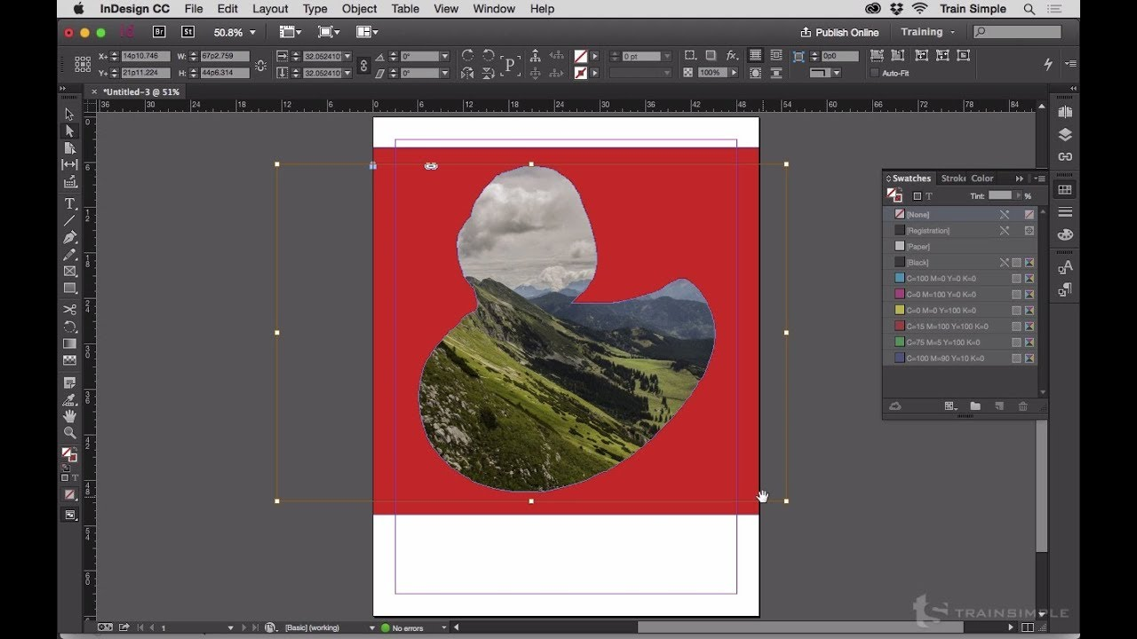1137x639 pixels.
Task: Choose the Direct Selection tool
Action: (x=70, y=130)
